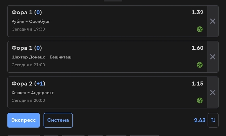Screen dimensions: 226x136
Task: Toggle odds change arrows icon
Action: coord(213,120)
